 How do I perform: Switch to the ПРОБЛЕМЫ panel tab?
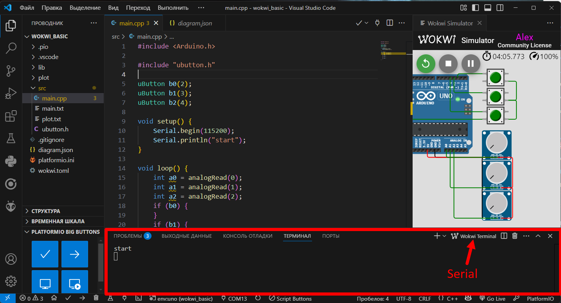(x=132, y=236)
